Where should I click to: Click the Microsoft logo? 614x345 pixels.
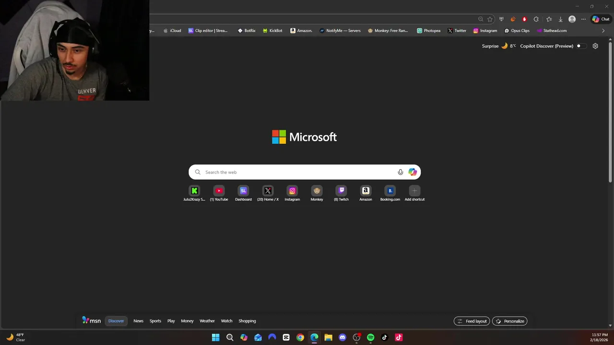(304, 137)
